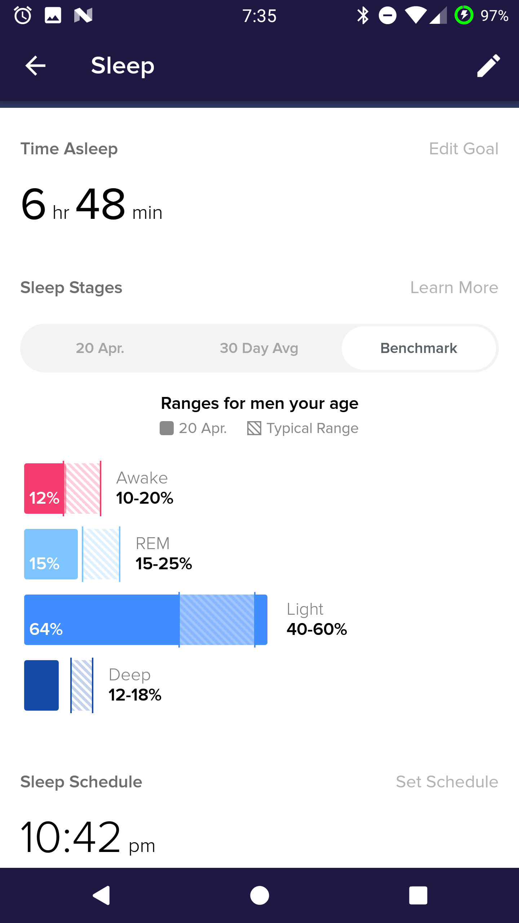Switch to the 20 Apr. tab

(x=100, y=348)
